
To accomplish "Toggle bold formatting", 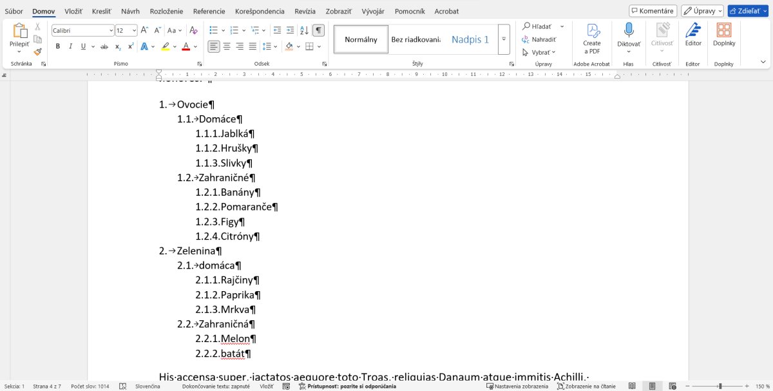I will tap(58, 46).
